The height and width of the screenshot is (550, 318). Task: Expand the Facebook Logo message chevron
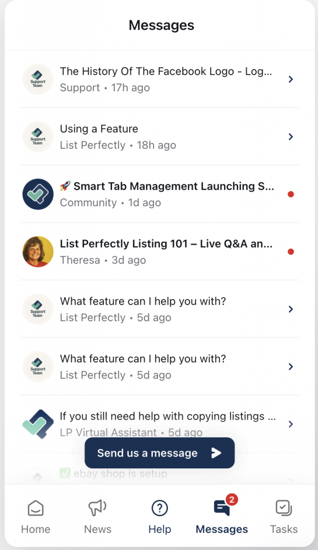[291, 79]
